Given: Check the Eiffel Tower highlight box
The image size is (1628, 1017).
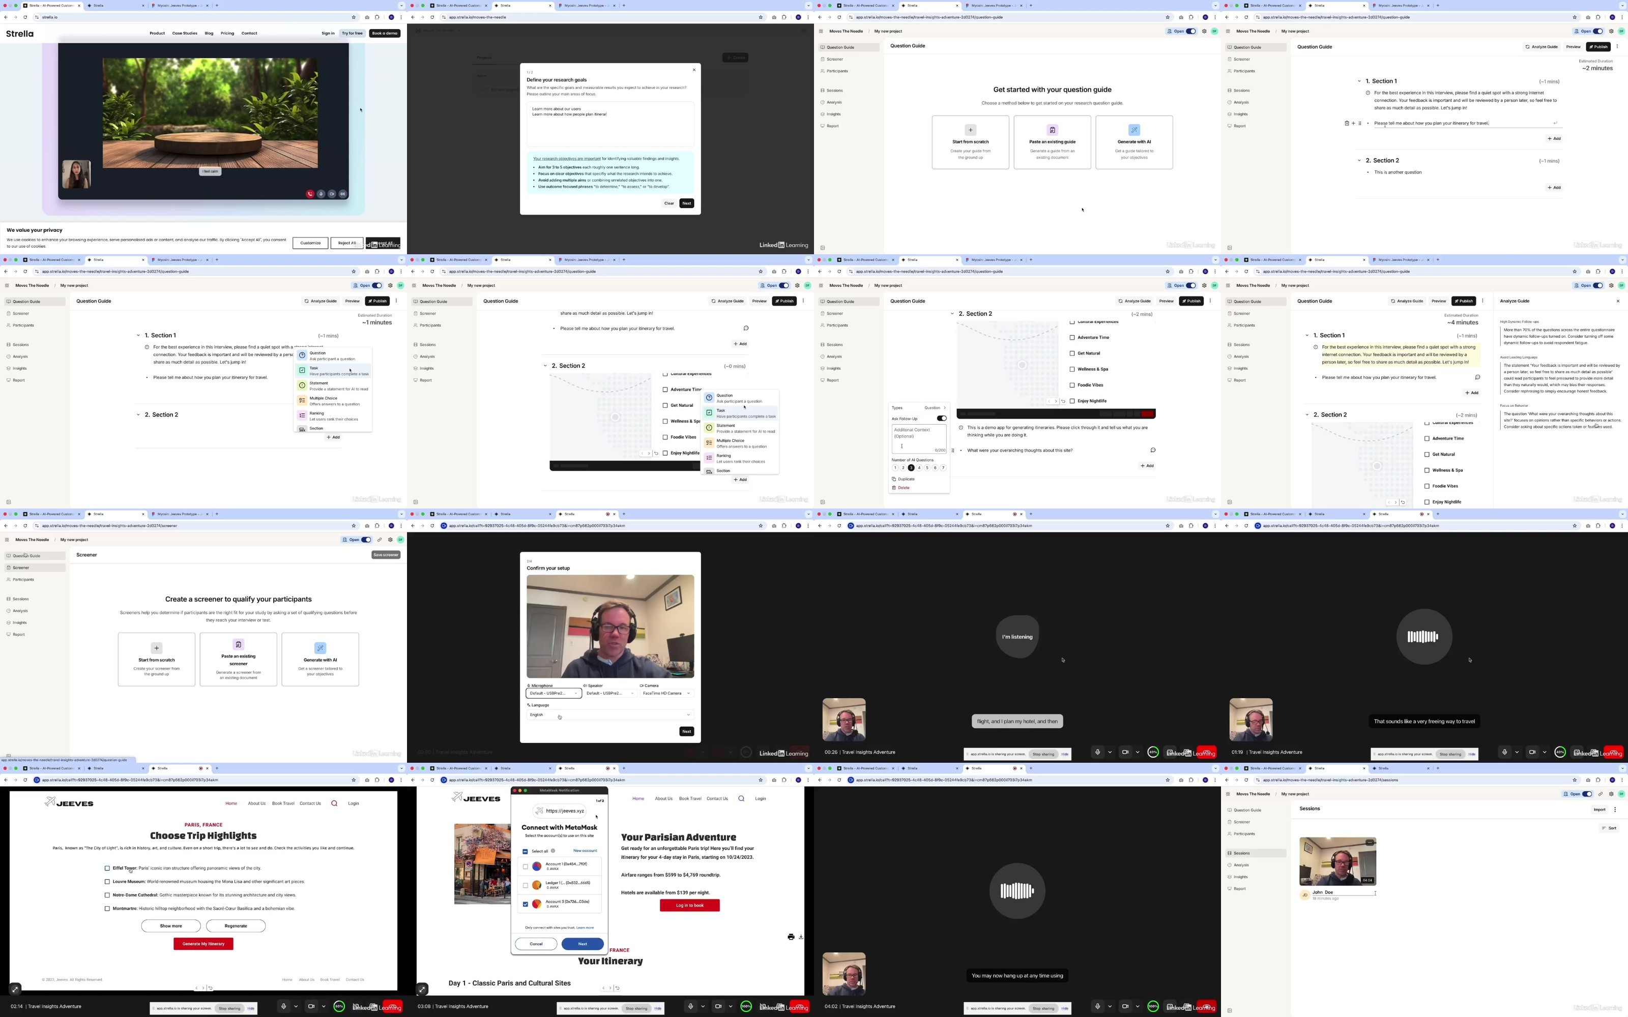Looking at the screenshot, I should pyautogui.click(x=107, y=869).
